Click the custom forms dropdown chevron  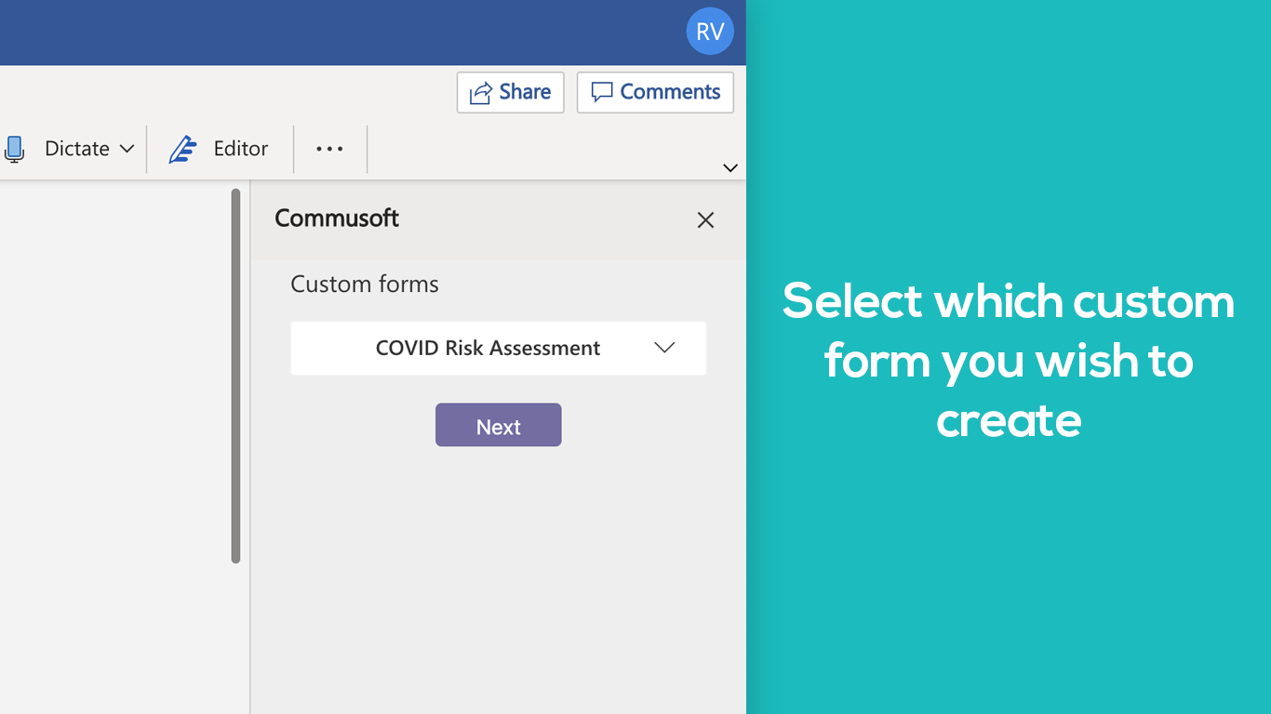(x=663, y=348)
